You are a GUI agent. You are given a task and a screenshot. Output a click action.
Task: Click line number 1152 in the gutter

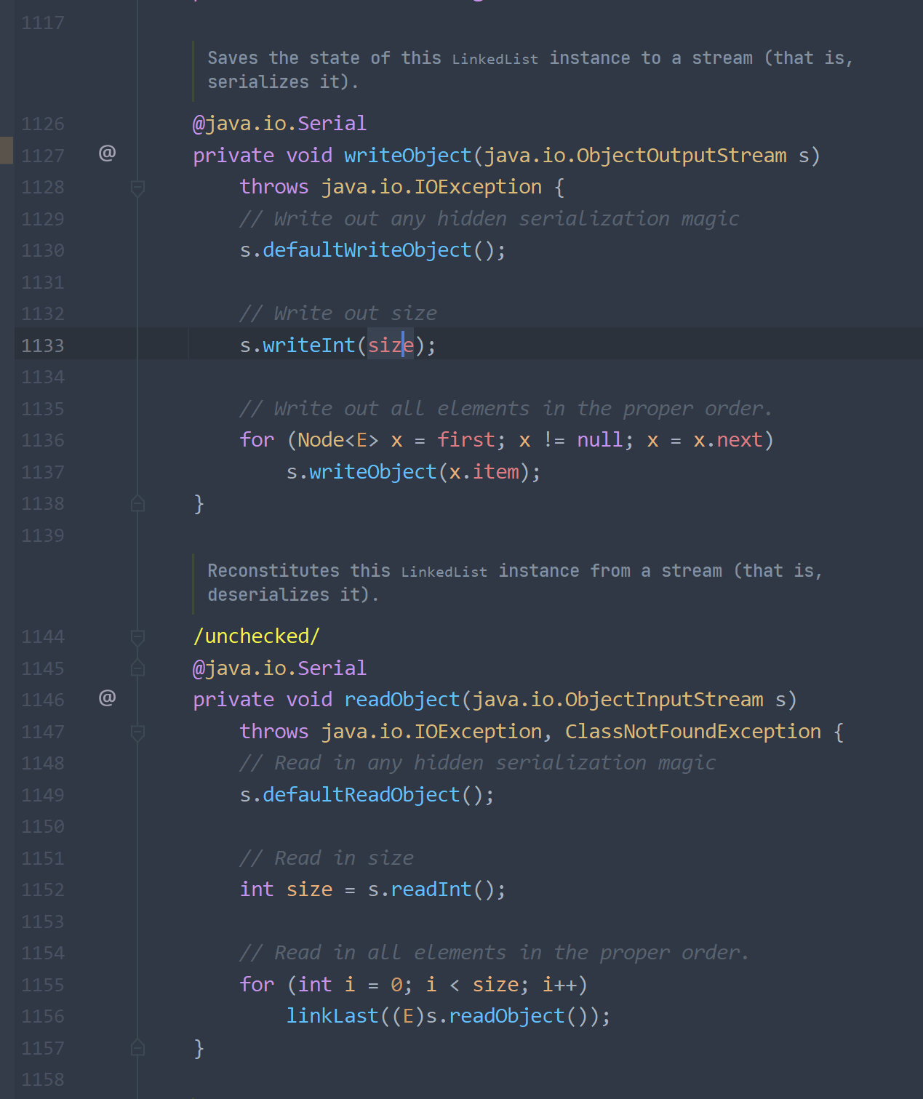[43, 890]
